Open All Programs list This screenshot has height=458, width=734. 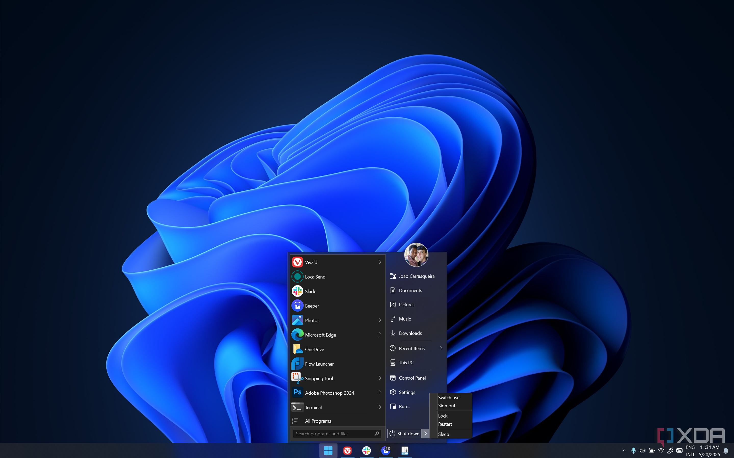pos(318,421)
